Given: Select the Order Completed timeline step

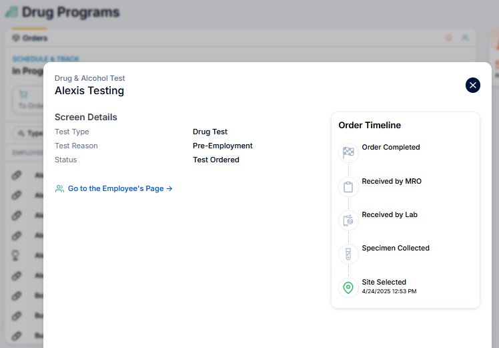Looking at the screenshot, I should (x=391, y=148).
